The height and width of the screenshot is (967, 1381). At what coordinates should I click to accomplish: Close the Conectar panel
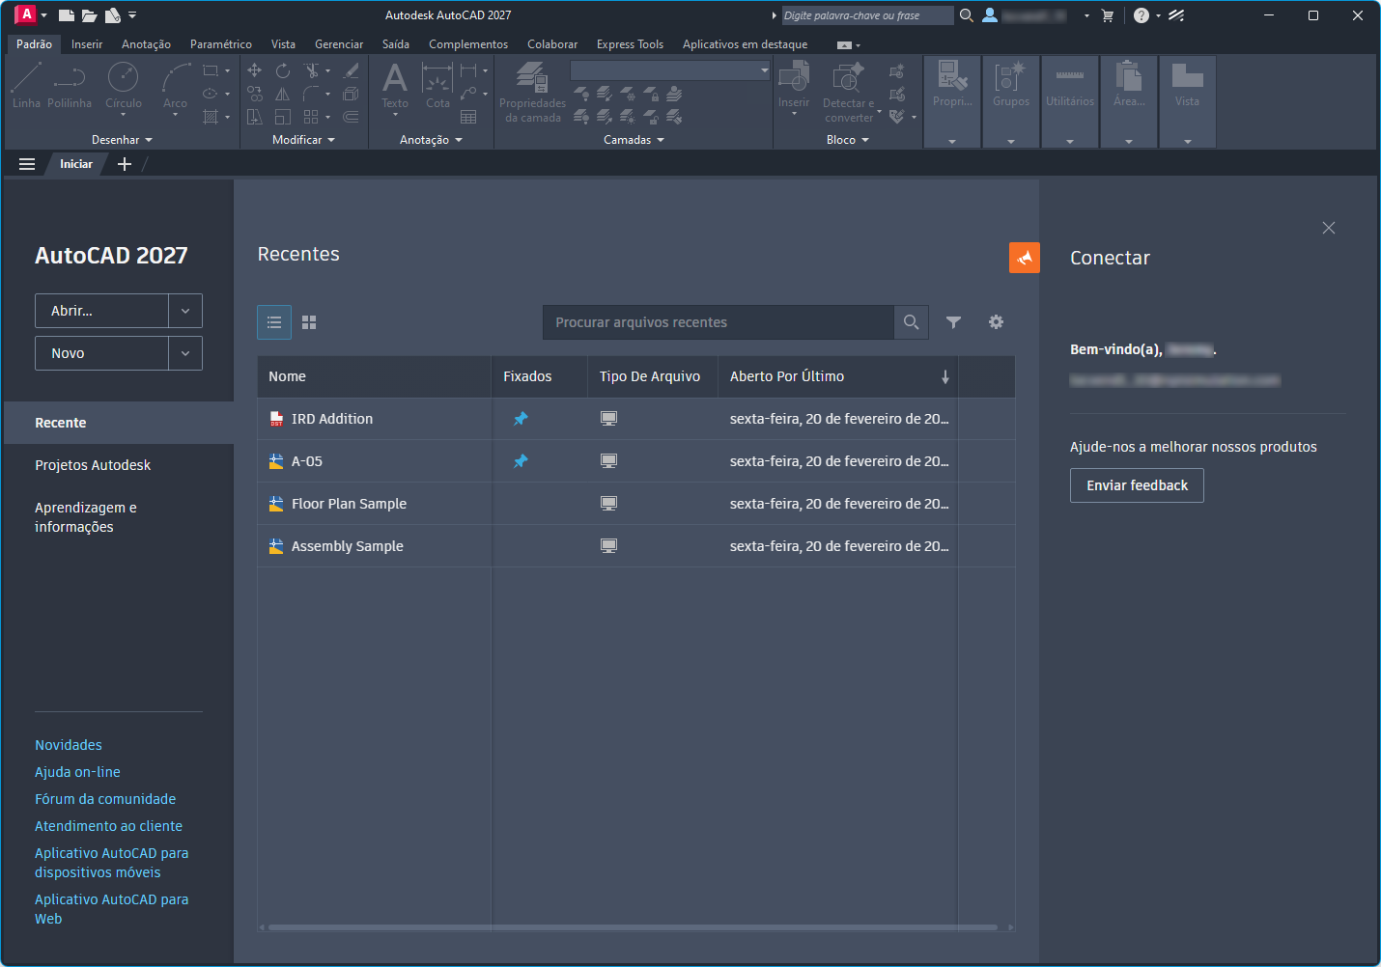1329,228
